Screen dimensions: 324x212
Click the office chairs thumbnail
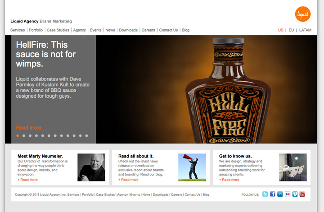[293, 167]
